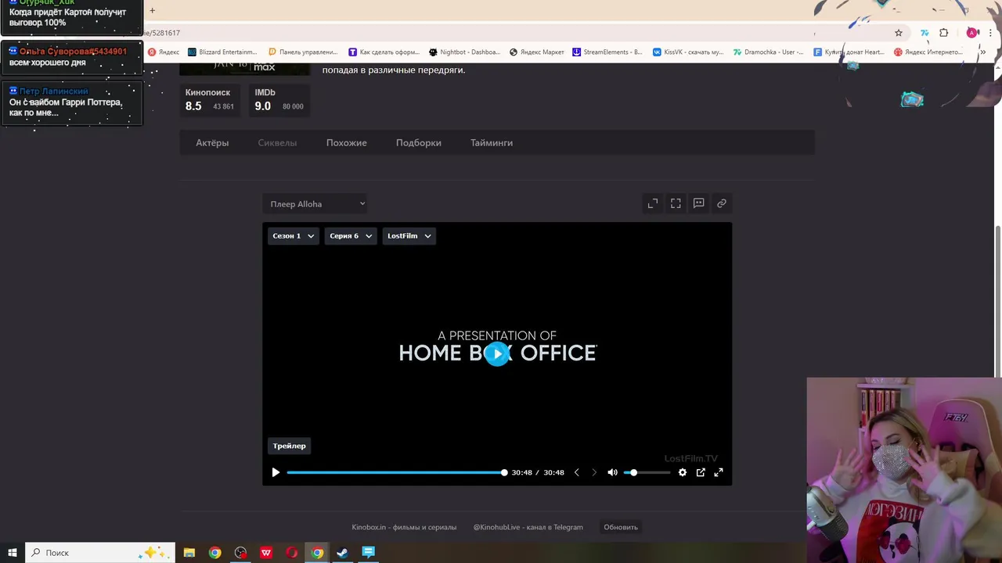Expand the Сезон 1 dropdown

point(294,236)
